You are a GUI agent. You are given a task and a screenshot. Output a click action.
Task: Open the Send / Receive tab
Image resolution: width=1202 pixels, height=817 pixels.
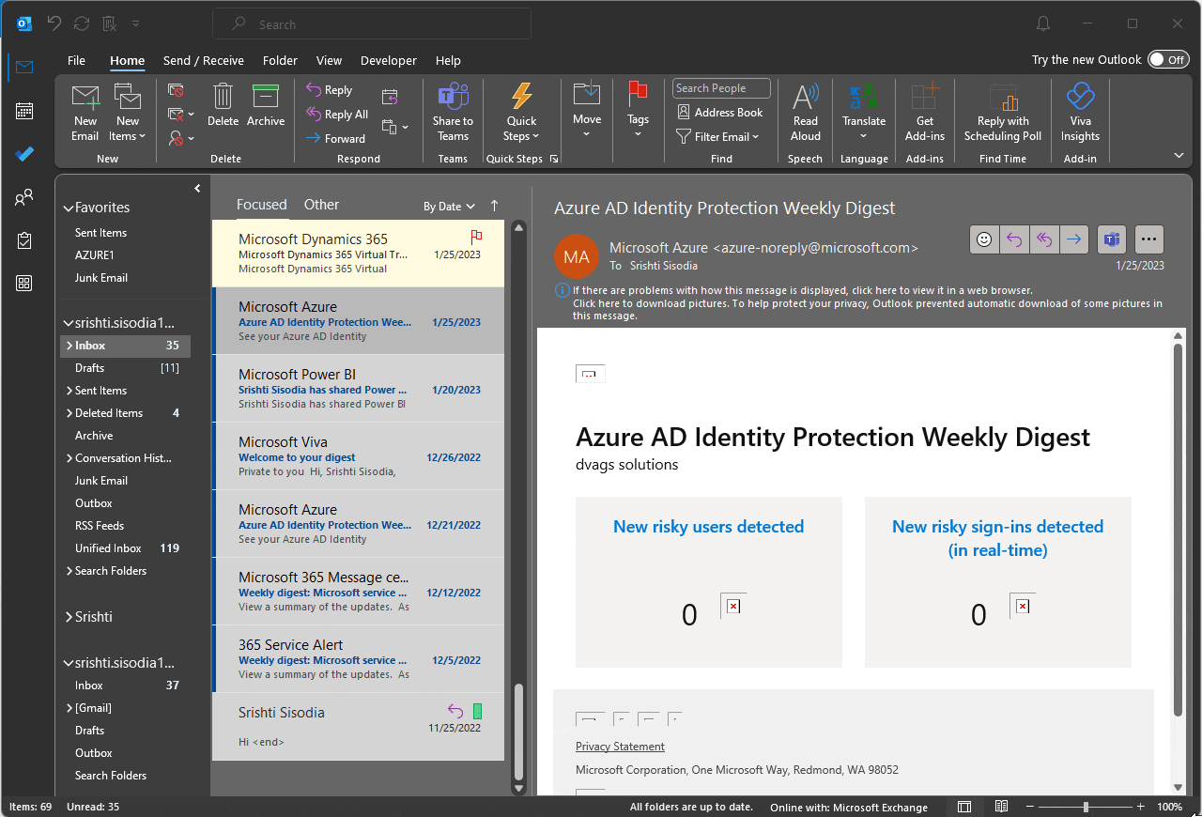click(x=204, y=60)
